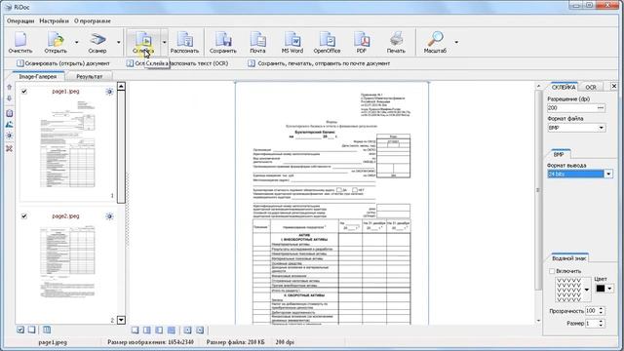
Task: Click the zoom out icon below preview
Action: (200, 330)
